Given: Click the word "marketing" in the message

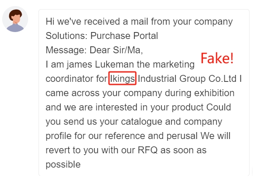Looking at the screenshot, I should point(173,65).
